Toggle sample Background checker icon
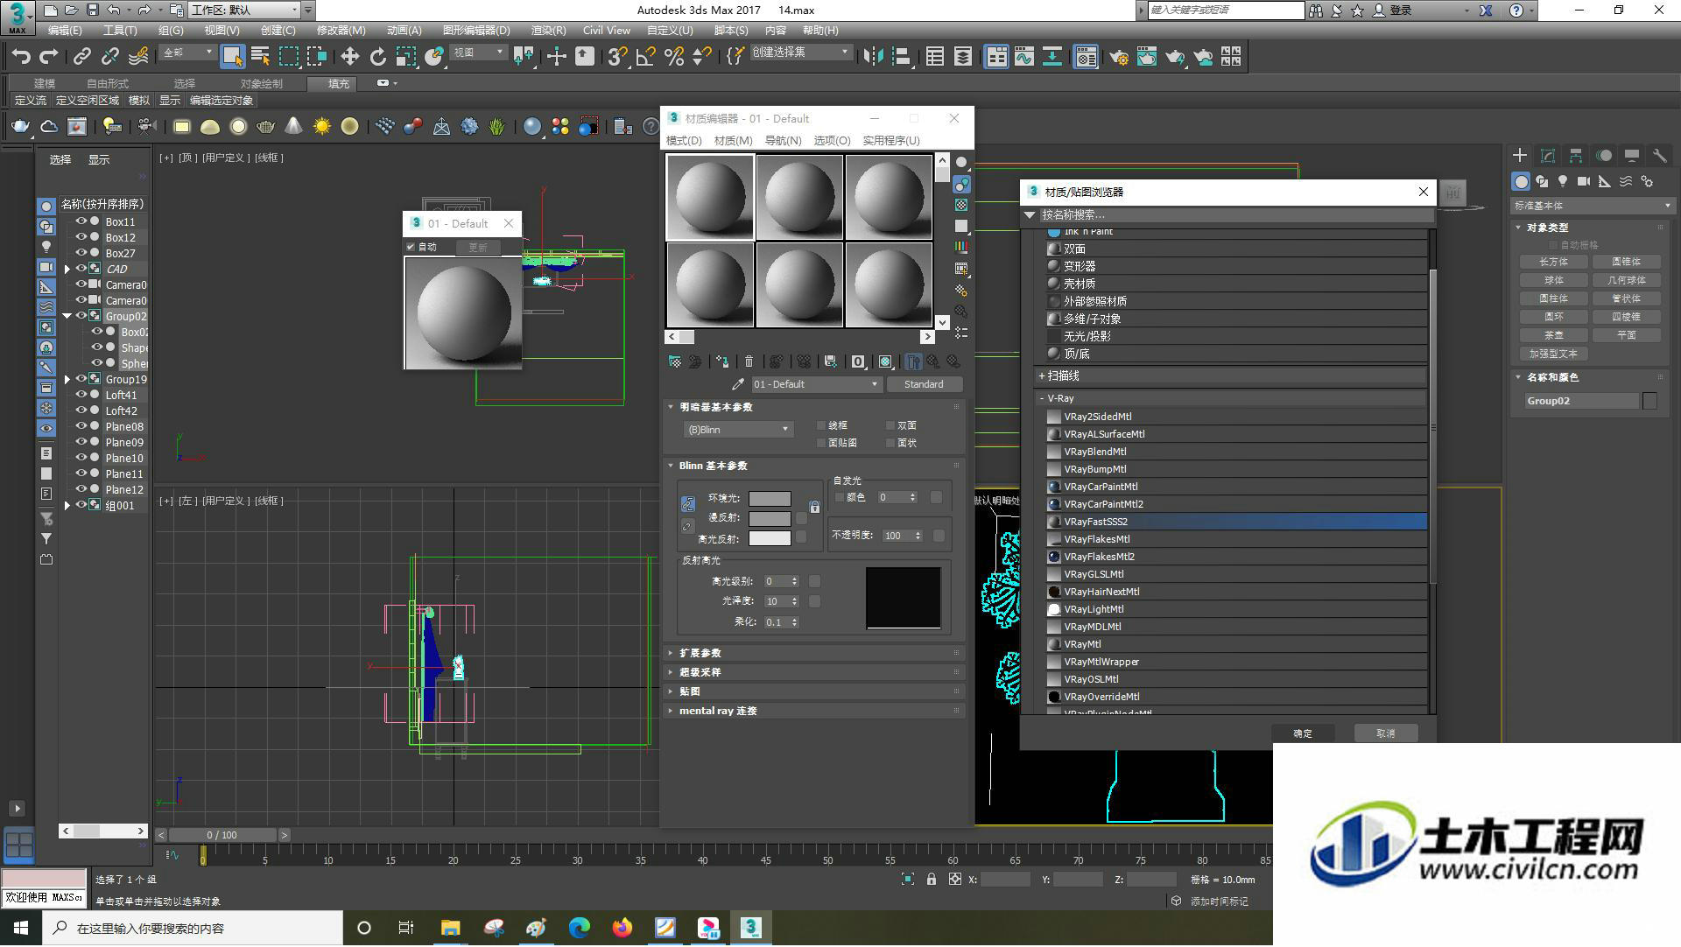 [x=961, y=205]
